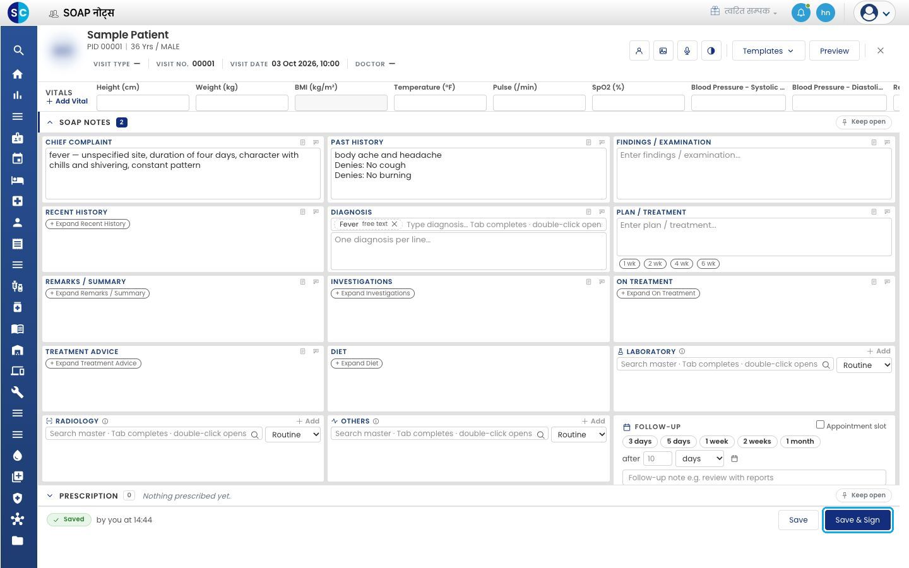This screenshot has width=909, height=568.
Task: Click the patient profile icon button
Action: pos(639,51)
